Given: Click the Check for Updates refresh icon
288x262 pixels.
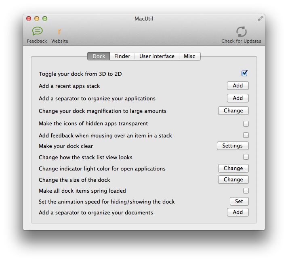Looking at the screenshot, I should 241,32.
